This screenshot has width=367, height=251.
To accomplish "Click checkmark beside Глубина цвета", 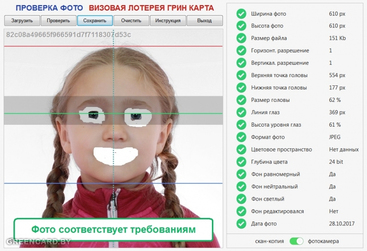I will (241, 162).
